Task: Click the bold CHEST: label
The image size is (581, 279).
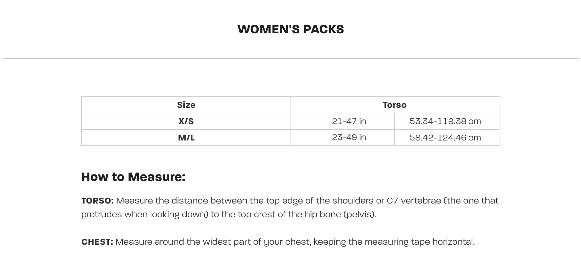Action: click(x=97, y=242)
